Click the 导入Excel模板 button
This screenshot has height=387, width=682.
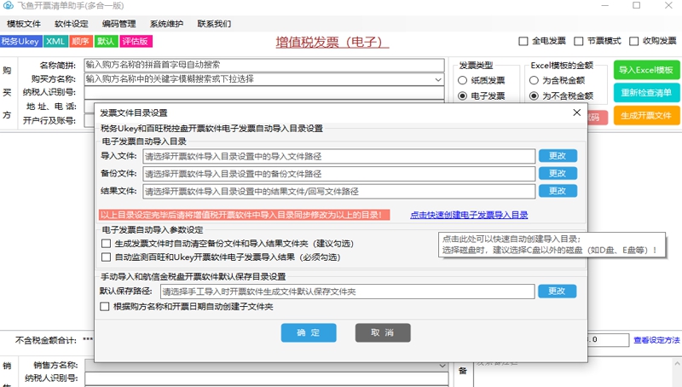(x=646, y=70)
